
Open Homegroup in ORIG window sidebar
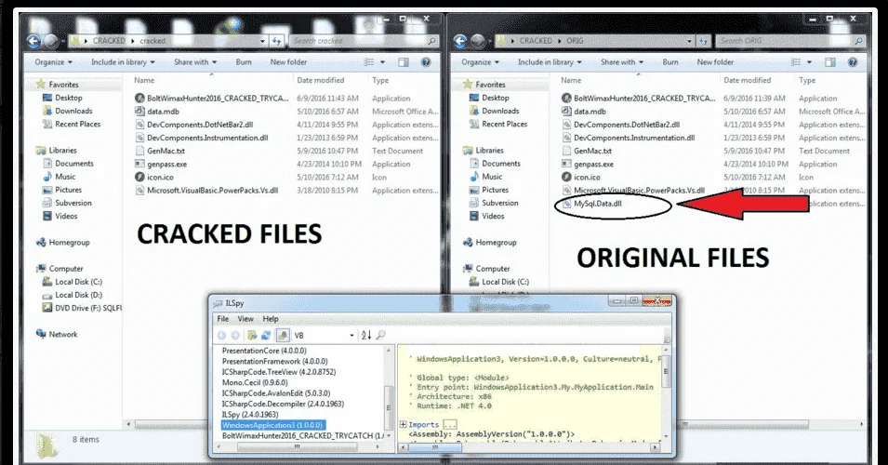pyautogui.click(x=490, y=243)
